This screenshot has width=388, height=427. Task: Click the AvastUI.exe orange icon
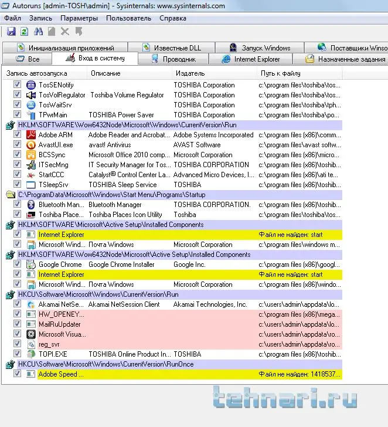(30, 145)
